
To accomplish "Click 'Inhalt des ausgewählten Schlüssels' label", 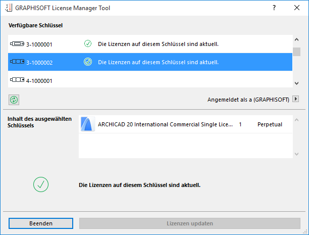I will pyautogui.click(x=39, y=122).
